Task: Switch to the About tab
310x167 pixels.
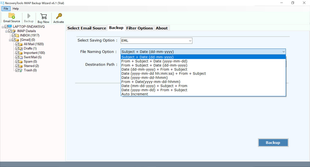Action: tap(162, 28)
